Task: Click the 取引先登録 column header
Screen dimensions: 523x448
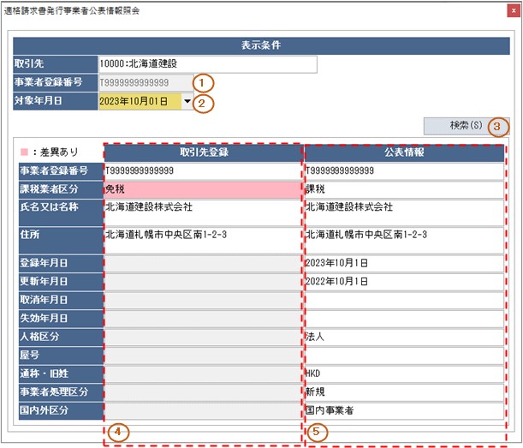Action: pyautogui.click(x=202, y=152)
